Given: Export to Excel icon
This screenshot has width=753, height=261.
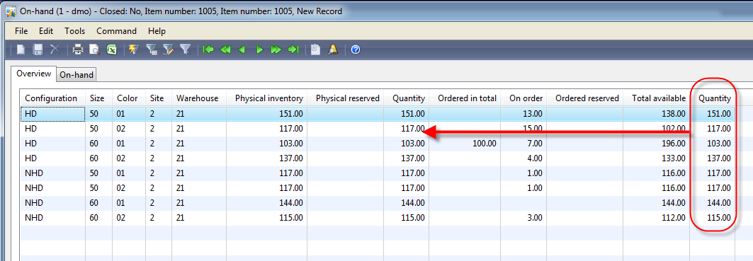Looking at the screenshot, I should (111, 50).
